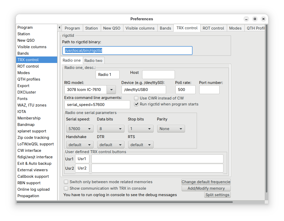Expand the Handshake dropdown
Screen dimensions: 284x221
pos(80,145)
